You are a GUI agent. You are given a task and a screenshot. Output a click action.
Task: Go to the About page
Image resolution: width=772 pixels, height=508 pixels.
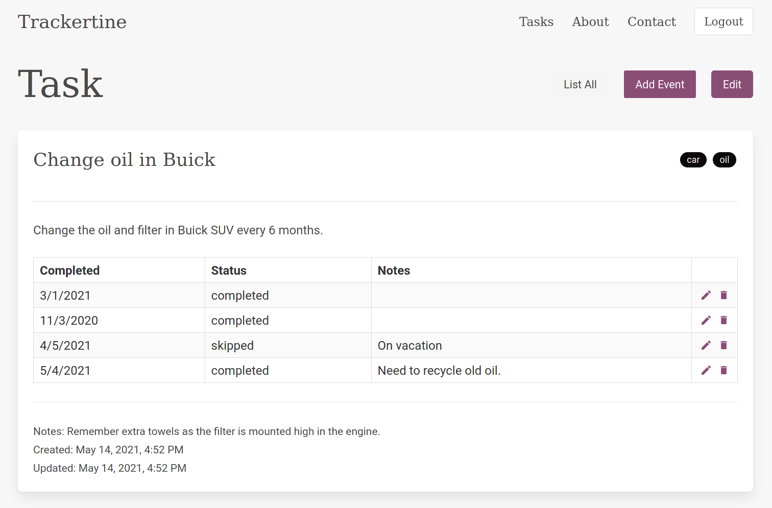pyautogui.click(x=590, y=21)
